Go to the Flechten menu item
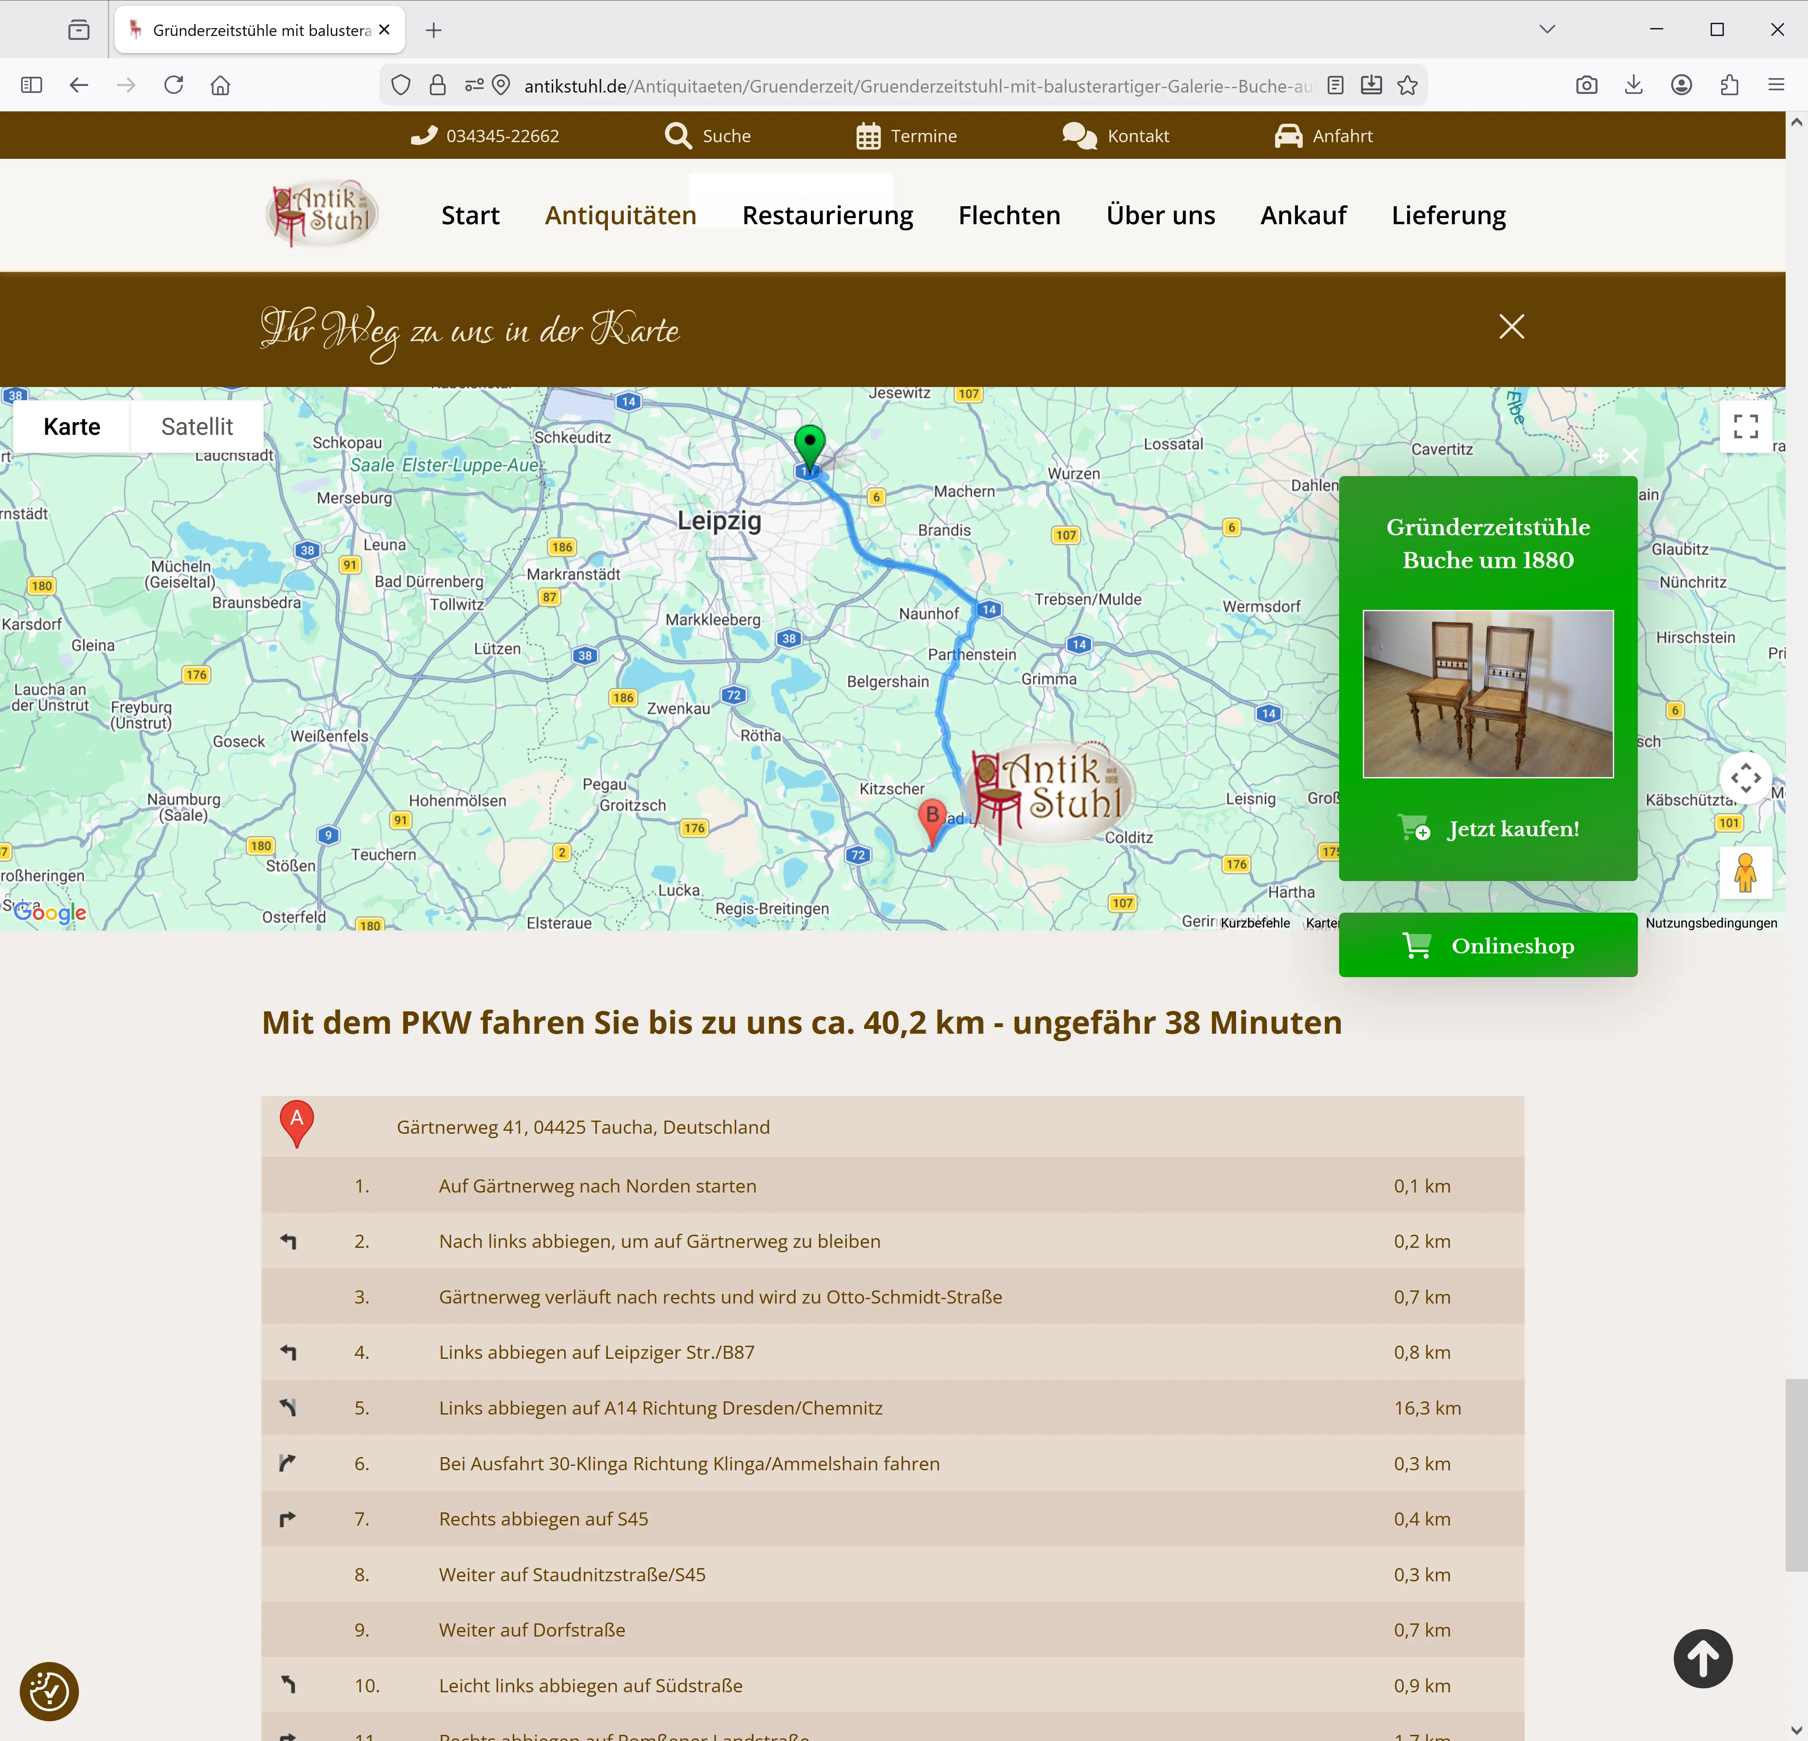1808x1741 pixels. pyautogui.click(x=1009, y=215)
